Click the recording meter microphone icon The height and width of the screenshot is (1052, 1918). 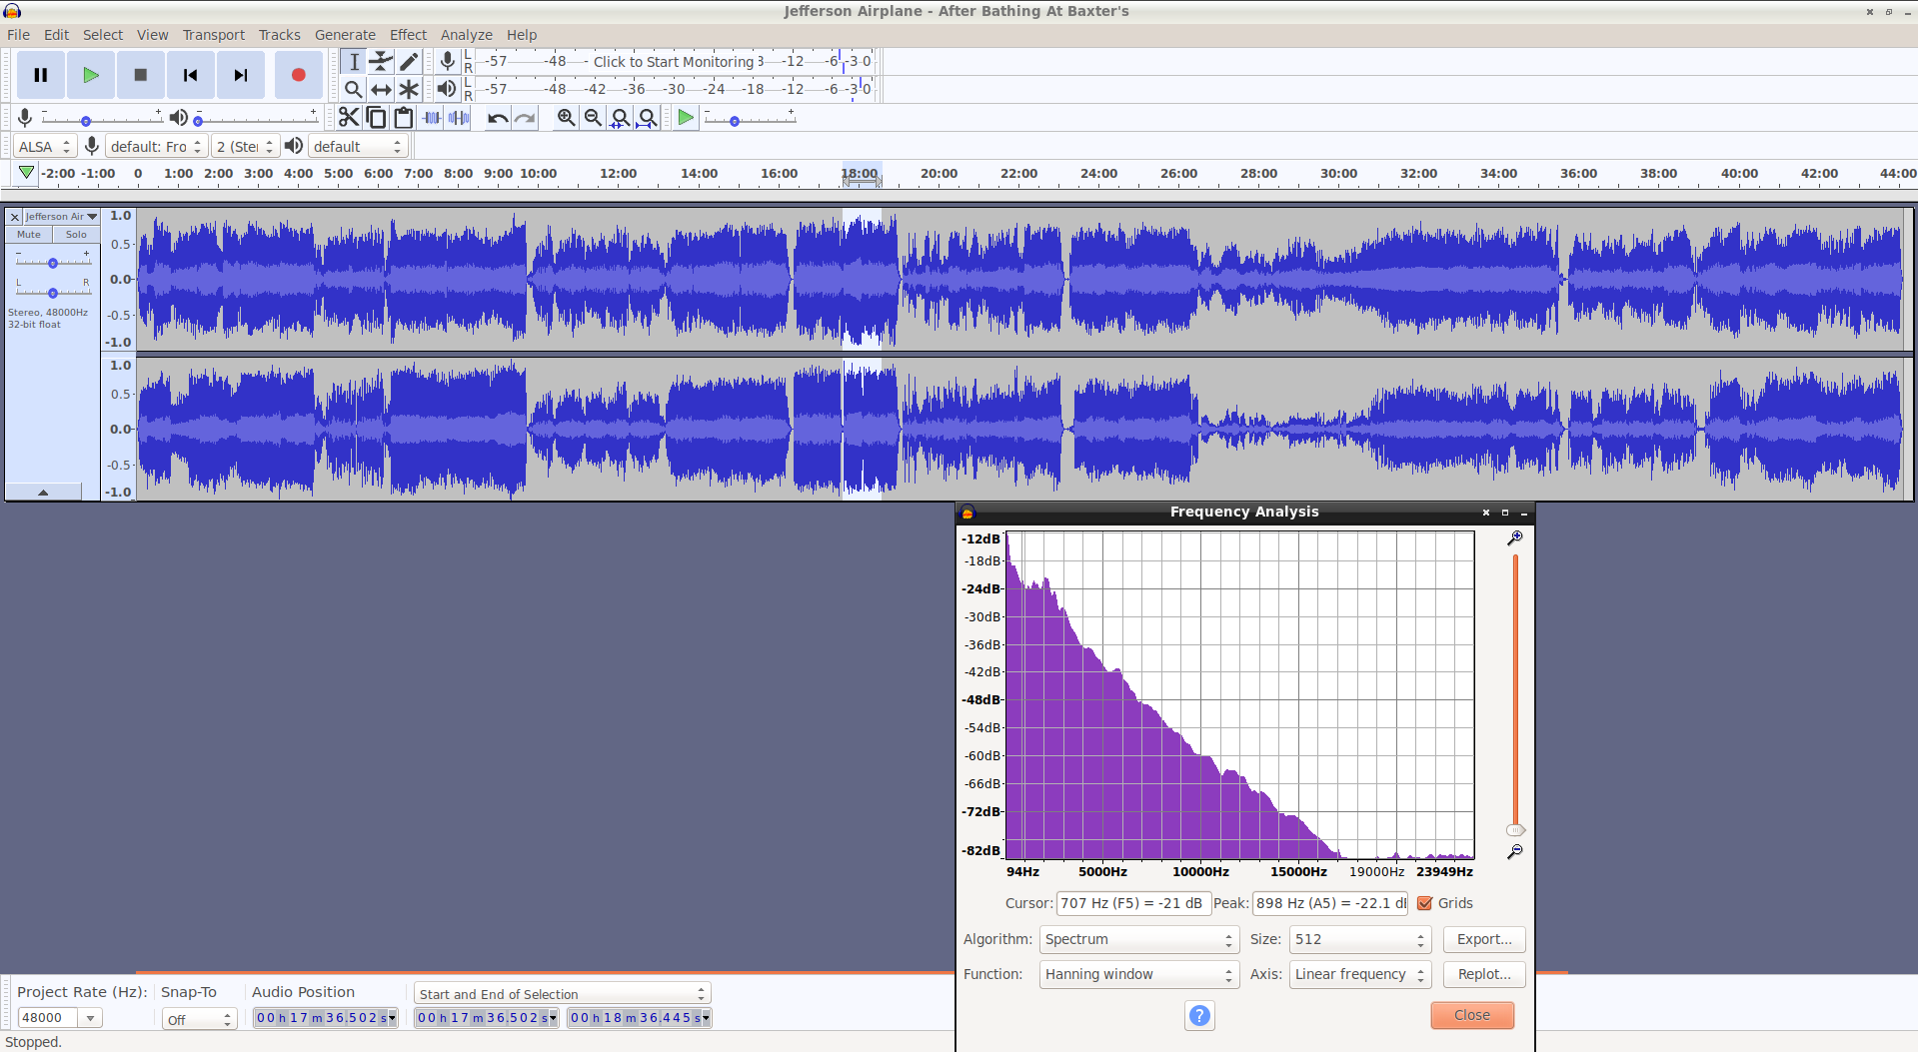(448, 62)
